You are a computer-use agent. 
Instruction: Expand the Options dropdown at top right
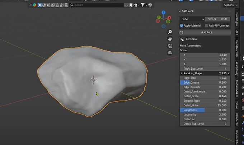[x=230, y=5]
